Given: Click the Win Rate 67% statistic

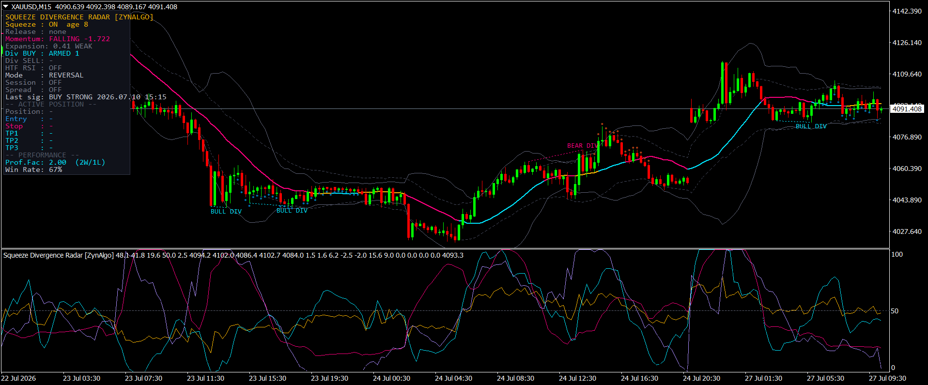Looking at the screenshot, I should tap(33, 169).
